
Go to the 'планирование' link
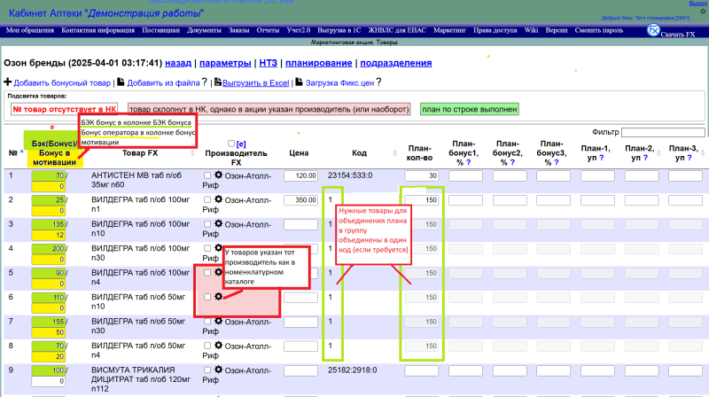pos(316,63)
